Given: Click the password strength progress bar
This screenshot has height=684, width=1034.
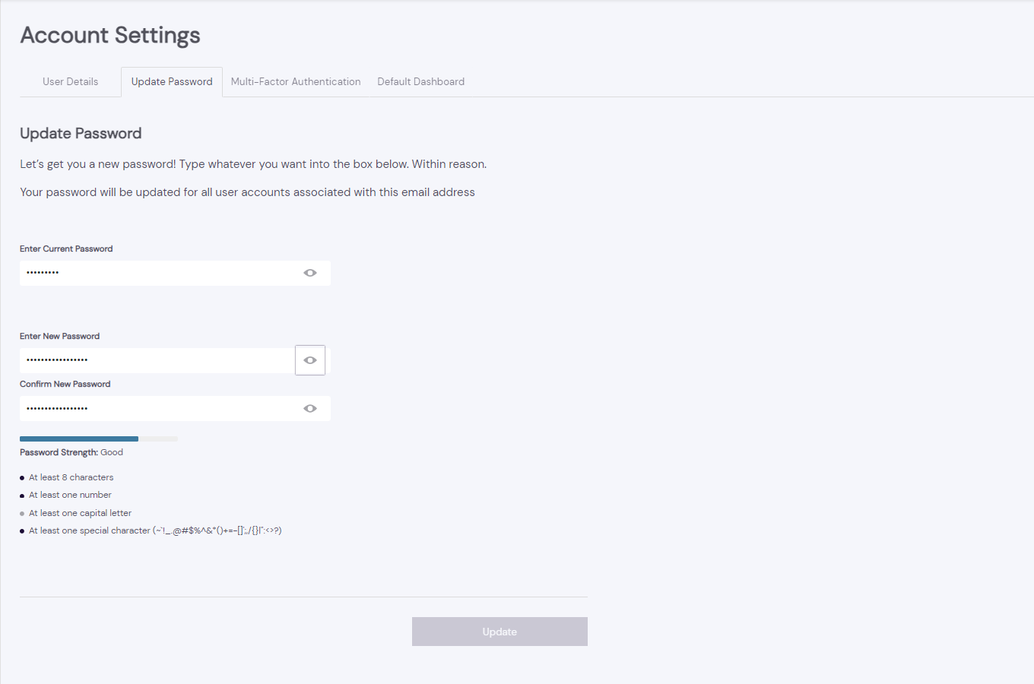Looking at the screenshot, I should pyautogui.click(x=99, y=439).
